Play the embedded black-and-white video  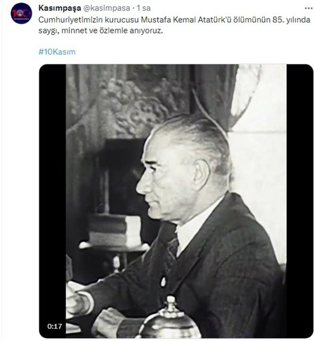(176, 201)
